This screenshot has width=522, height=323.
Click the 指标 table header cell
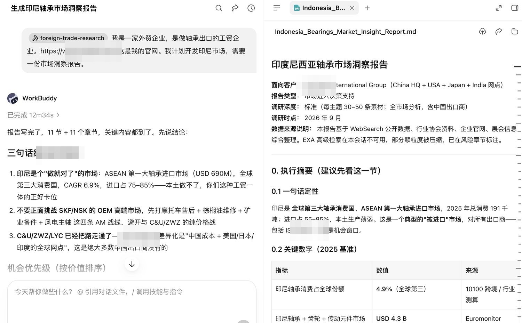(322, 270)
